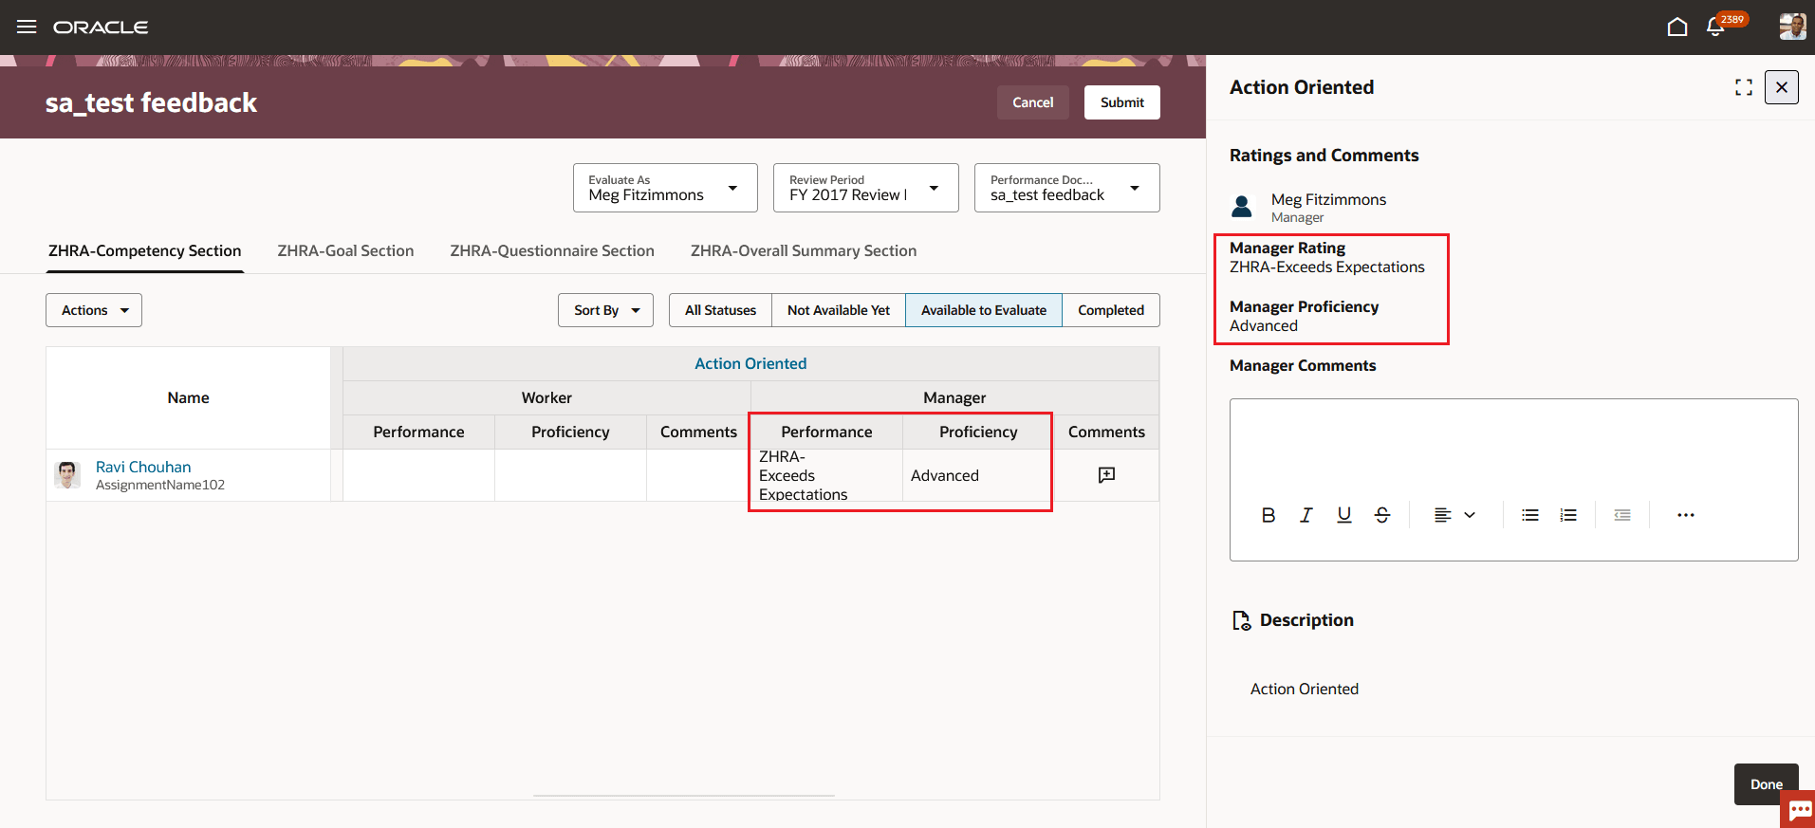Open the Review Period dropdown
The image size is (1815, 828).
[x=866, y=188]
